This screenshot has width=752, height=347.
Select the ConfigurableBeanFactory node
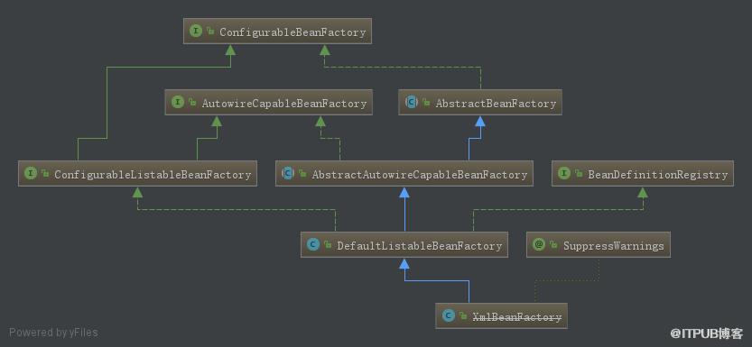[277, 32]
